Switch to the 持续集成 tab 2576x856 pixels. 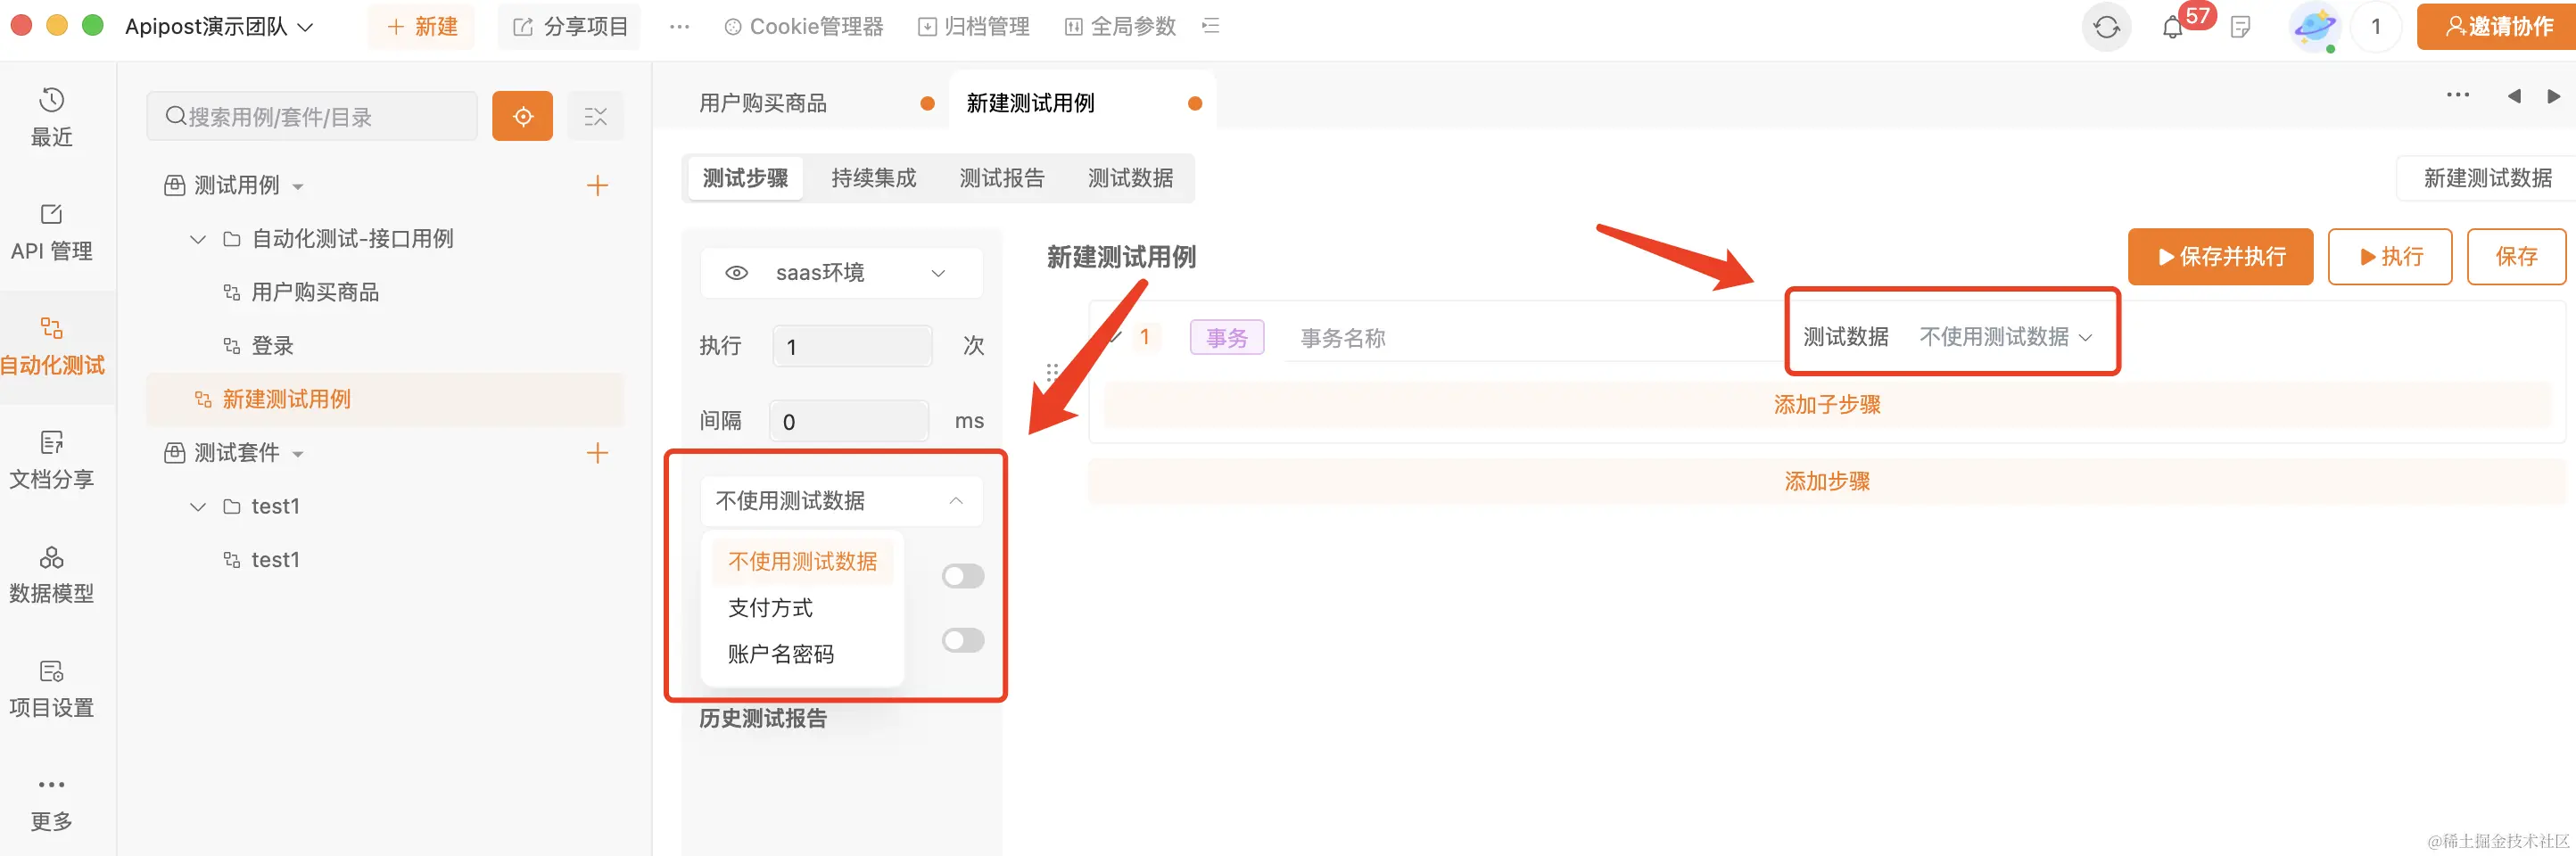point(873,178)
